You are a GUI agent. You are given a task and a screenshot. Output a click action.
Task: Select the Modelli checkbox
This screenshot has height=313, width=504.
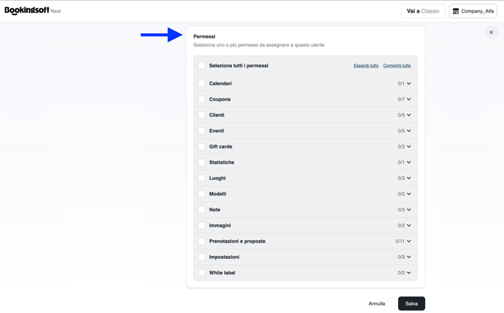202,194
